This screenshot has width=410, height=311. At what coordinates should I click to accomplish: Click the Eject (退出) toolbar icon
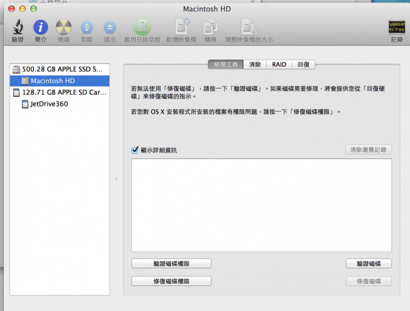coord(110,28)
